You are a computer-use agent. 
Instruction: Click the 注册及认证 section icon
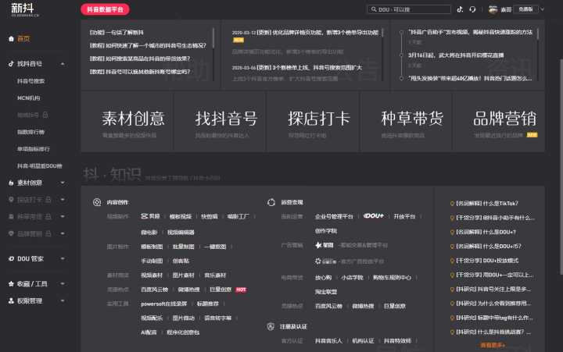(x=271, y=326)
